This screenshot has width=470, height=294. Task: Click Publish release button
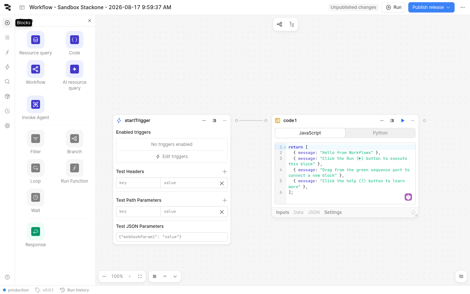pos(431,7)
